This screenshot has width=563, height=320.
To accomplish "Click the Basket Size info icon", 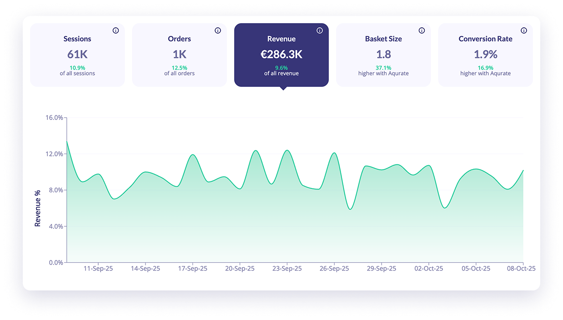I will pos(422,30).
